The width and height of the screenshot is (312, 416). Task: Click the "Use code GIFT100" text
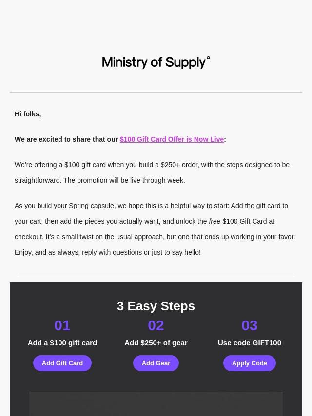point(249,342)
